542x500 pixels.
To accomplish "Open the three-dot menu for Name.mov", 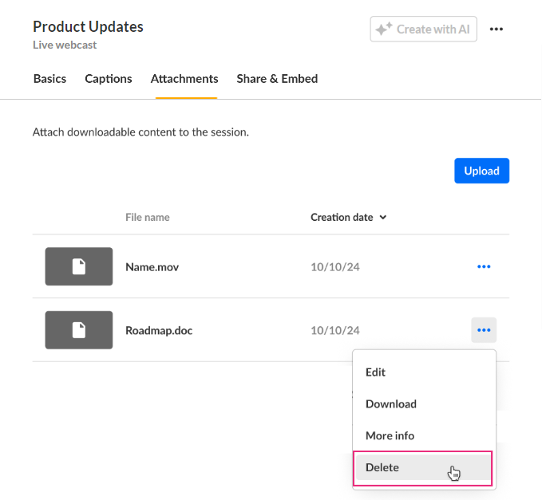I will point(484,266).
